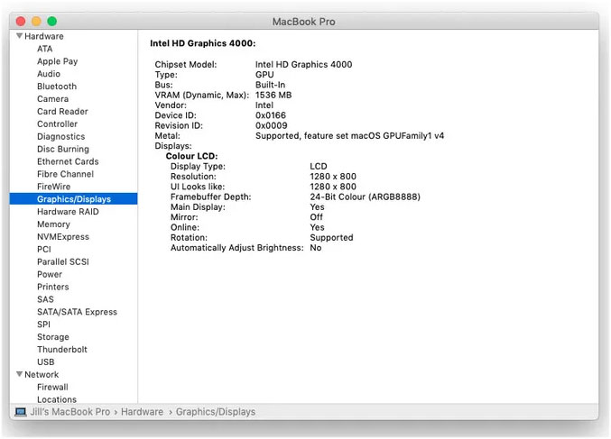Click the Intel HD Graphics 4000 heading
The height and width of the screenshot is (439, 611).
tap(203, 43)
